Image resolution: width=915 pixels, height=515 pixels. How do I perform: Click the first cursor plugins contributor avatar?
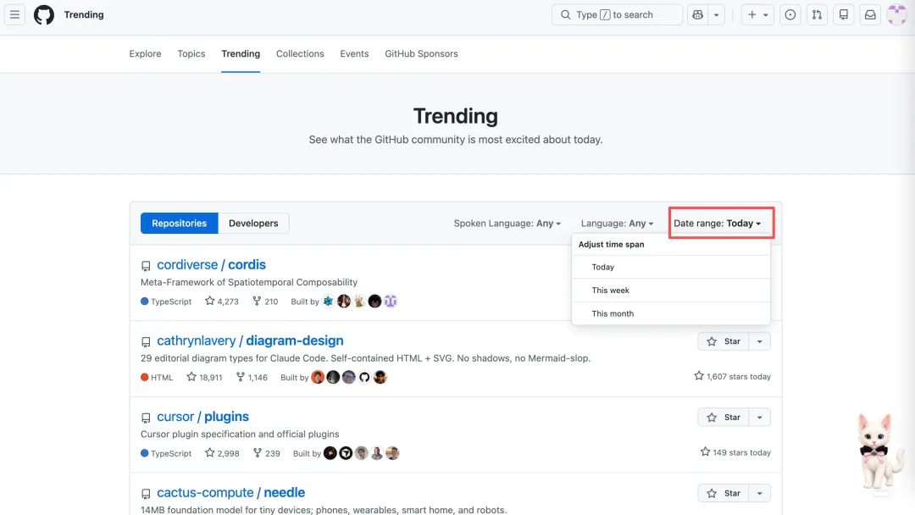click(330, 452)
